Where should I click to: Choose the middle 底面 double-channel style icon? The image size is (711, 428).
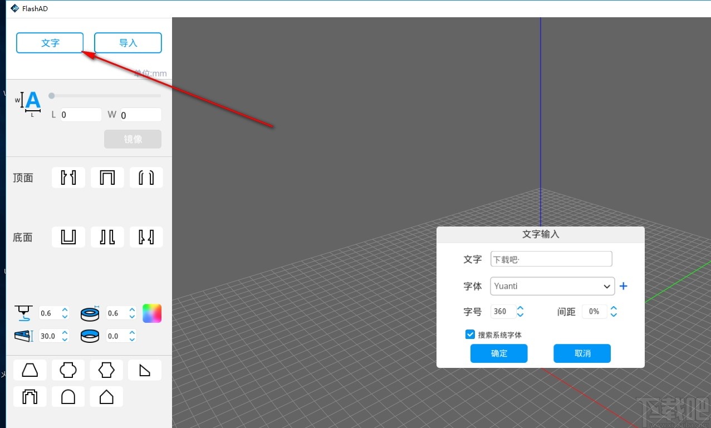point(107,237)
